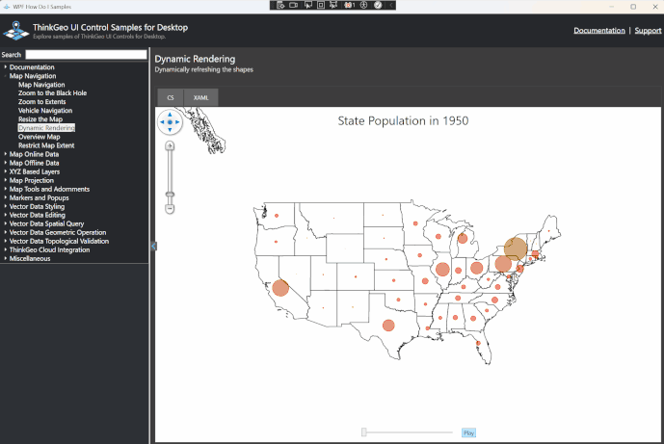Open the Restrict Map Extent sample
Screen dimensions: 664x444
click(46, 145)
